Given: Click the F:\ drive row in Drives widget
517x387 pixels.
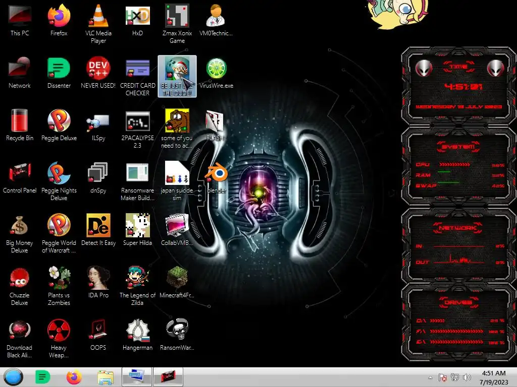Looking at the screenshot, I should click(459, 331).
